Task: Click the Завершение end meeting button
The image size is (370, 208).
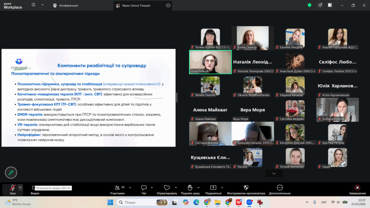Action: coord(357,188)
